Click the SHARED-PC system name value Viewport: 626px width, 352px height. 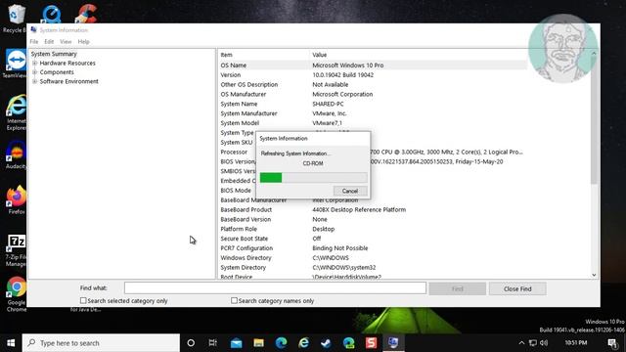[x=328, y=104]
